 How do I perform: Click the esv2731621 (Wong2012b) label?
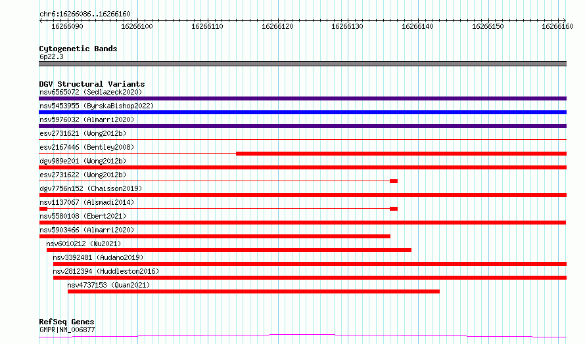coord(83,133)
